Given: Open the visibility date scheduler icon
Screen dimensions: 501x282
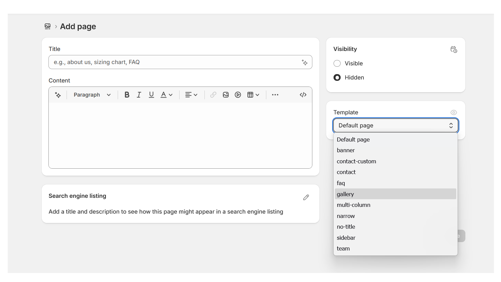Looking at the screenshot, I should tap(454, 50).
